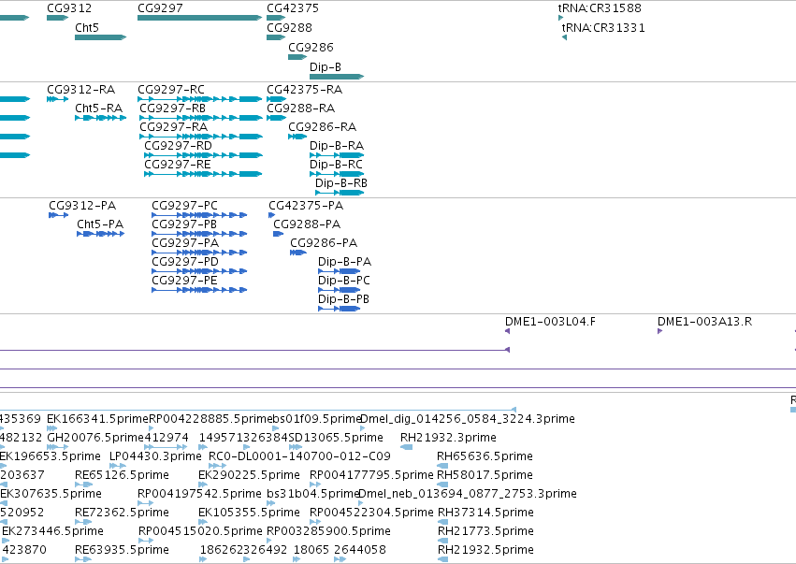
Task: Click the DME1-003L04.F marker label
Action: pos(550,322)
